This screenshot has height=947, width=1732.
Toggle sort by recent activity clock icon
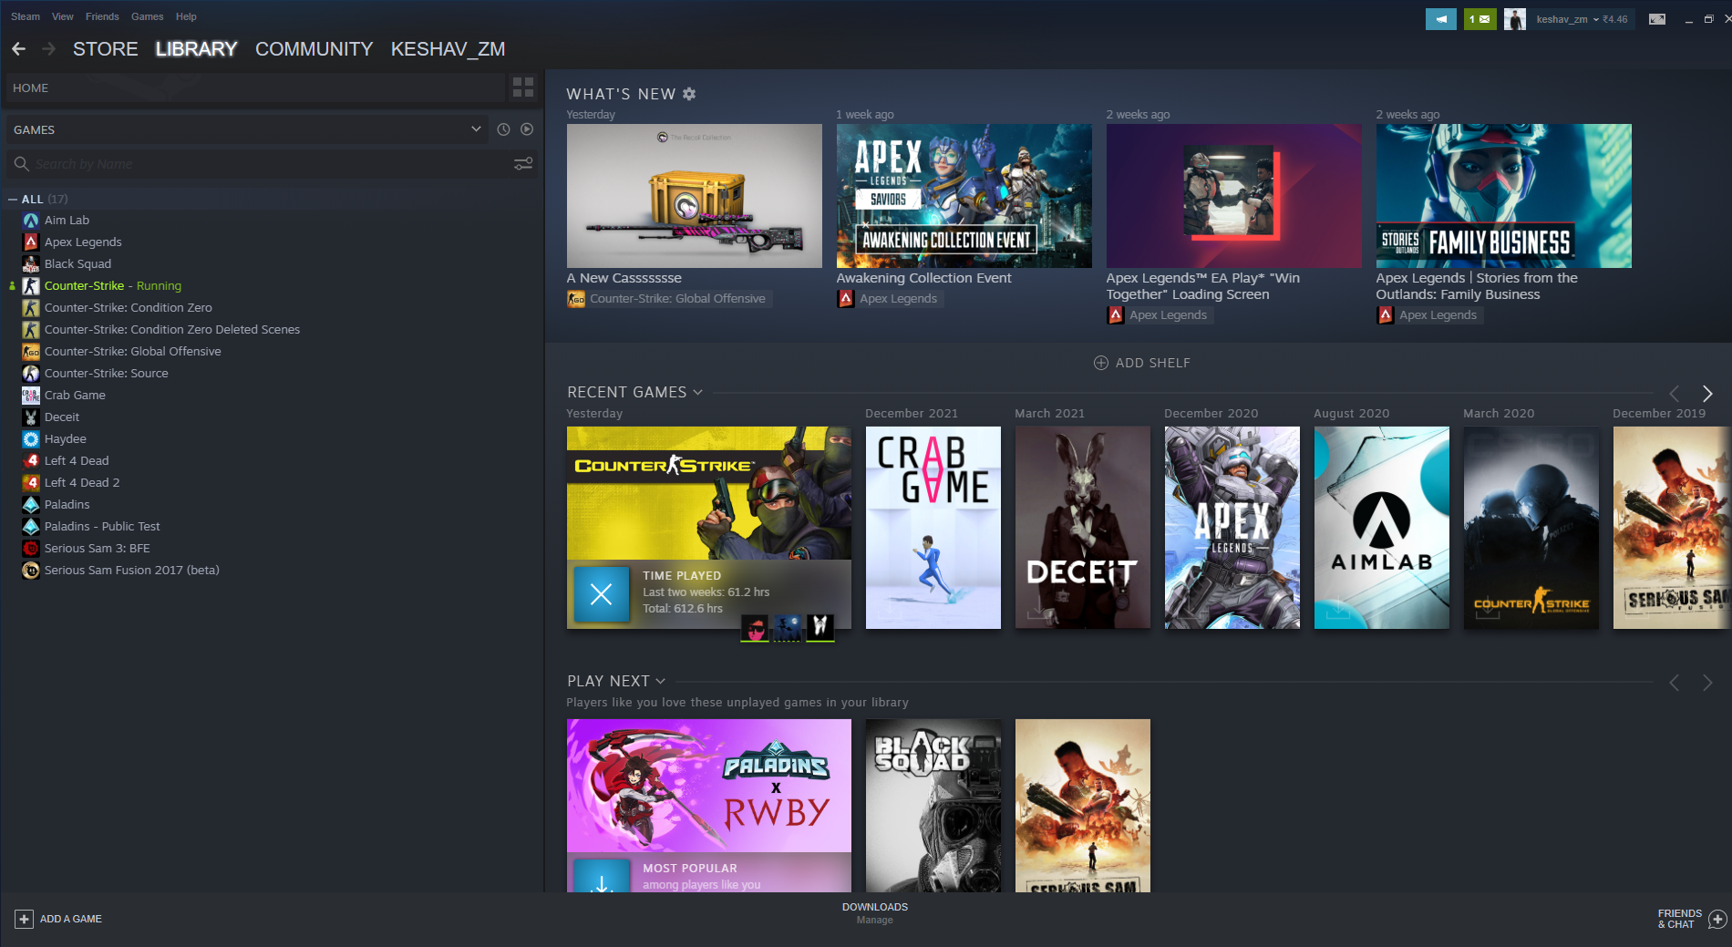pos(503,129)
